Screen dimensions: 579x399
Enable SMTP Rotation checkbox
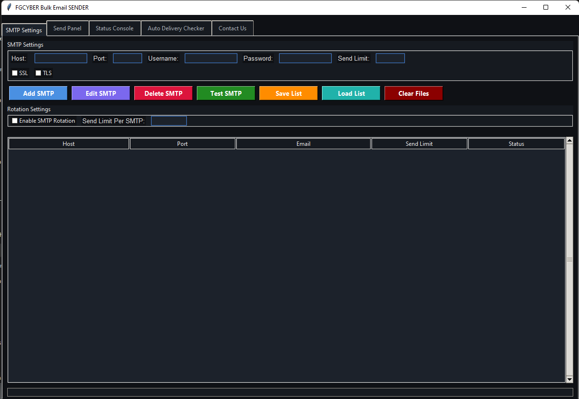[x=15, y=121]
